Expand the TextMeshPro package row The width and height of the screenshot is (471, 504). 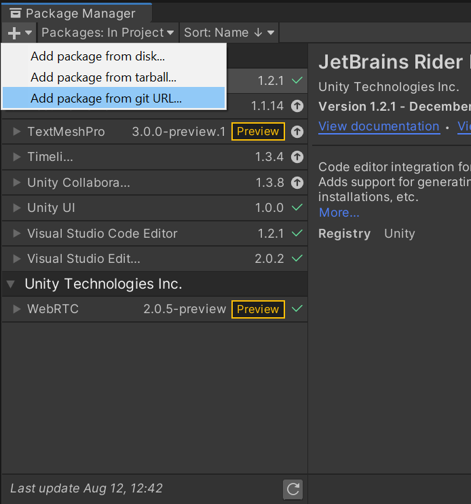tap(17, 132)
